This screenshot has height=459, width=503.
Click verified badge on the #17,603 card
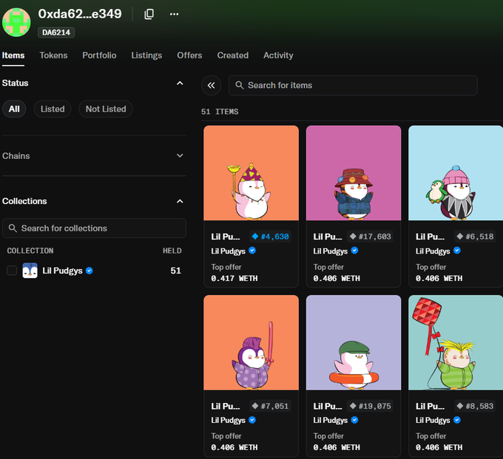tap(354, 251)
